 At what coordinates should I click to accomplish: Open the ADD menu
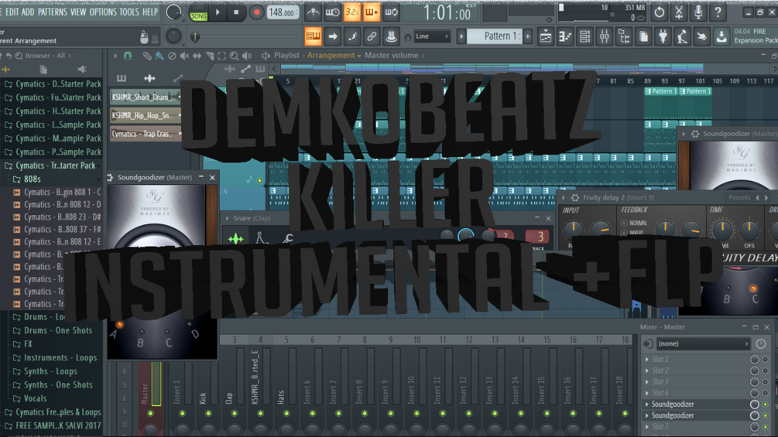[29, 12]
